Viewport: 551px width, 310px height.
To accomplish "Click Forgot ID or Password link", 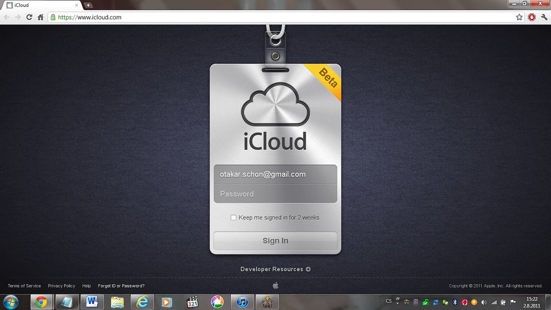I will pos(121,286).
